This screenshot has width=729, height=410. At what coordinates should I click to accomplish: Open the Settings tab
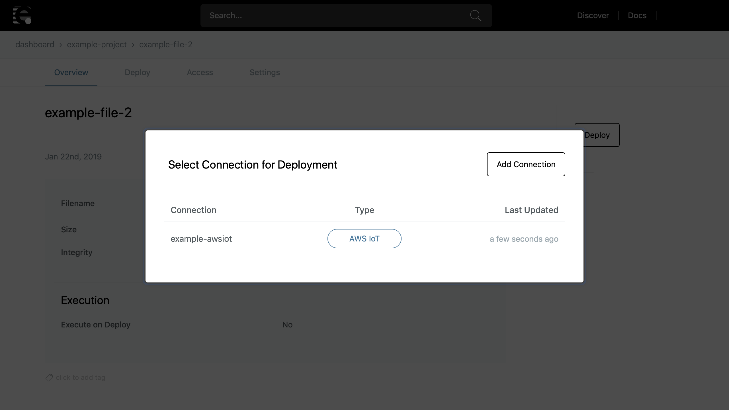265,72
